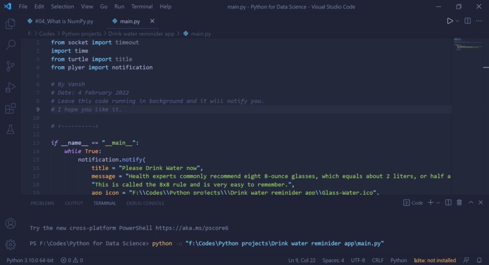Click the Python projects breadcrumb
Screen dimensions: 489x265
[81, 34]
